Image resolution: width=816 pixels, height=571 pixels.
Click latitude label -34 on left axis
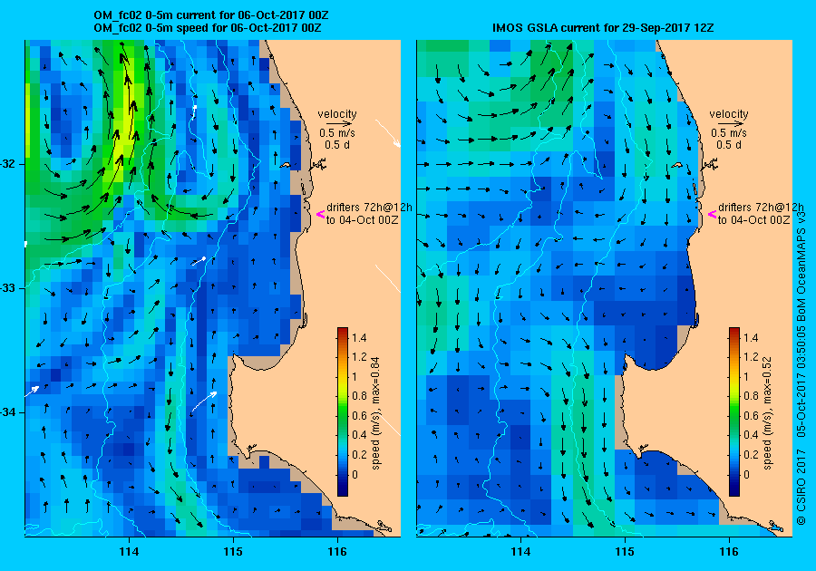pyautogui.click(x=8, y=412)
